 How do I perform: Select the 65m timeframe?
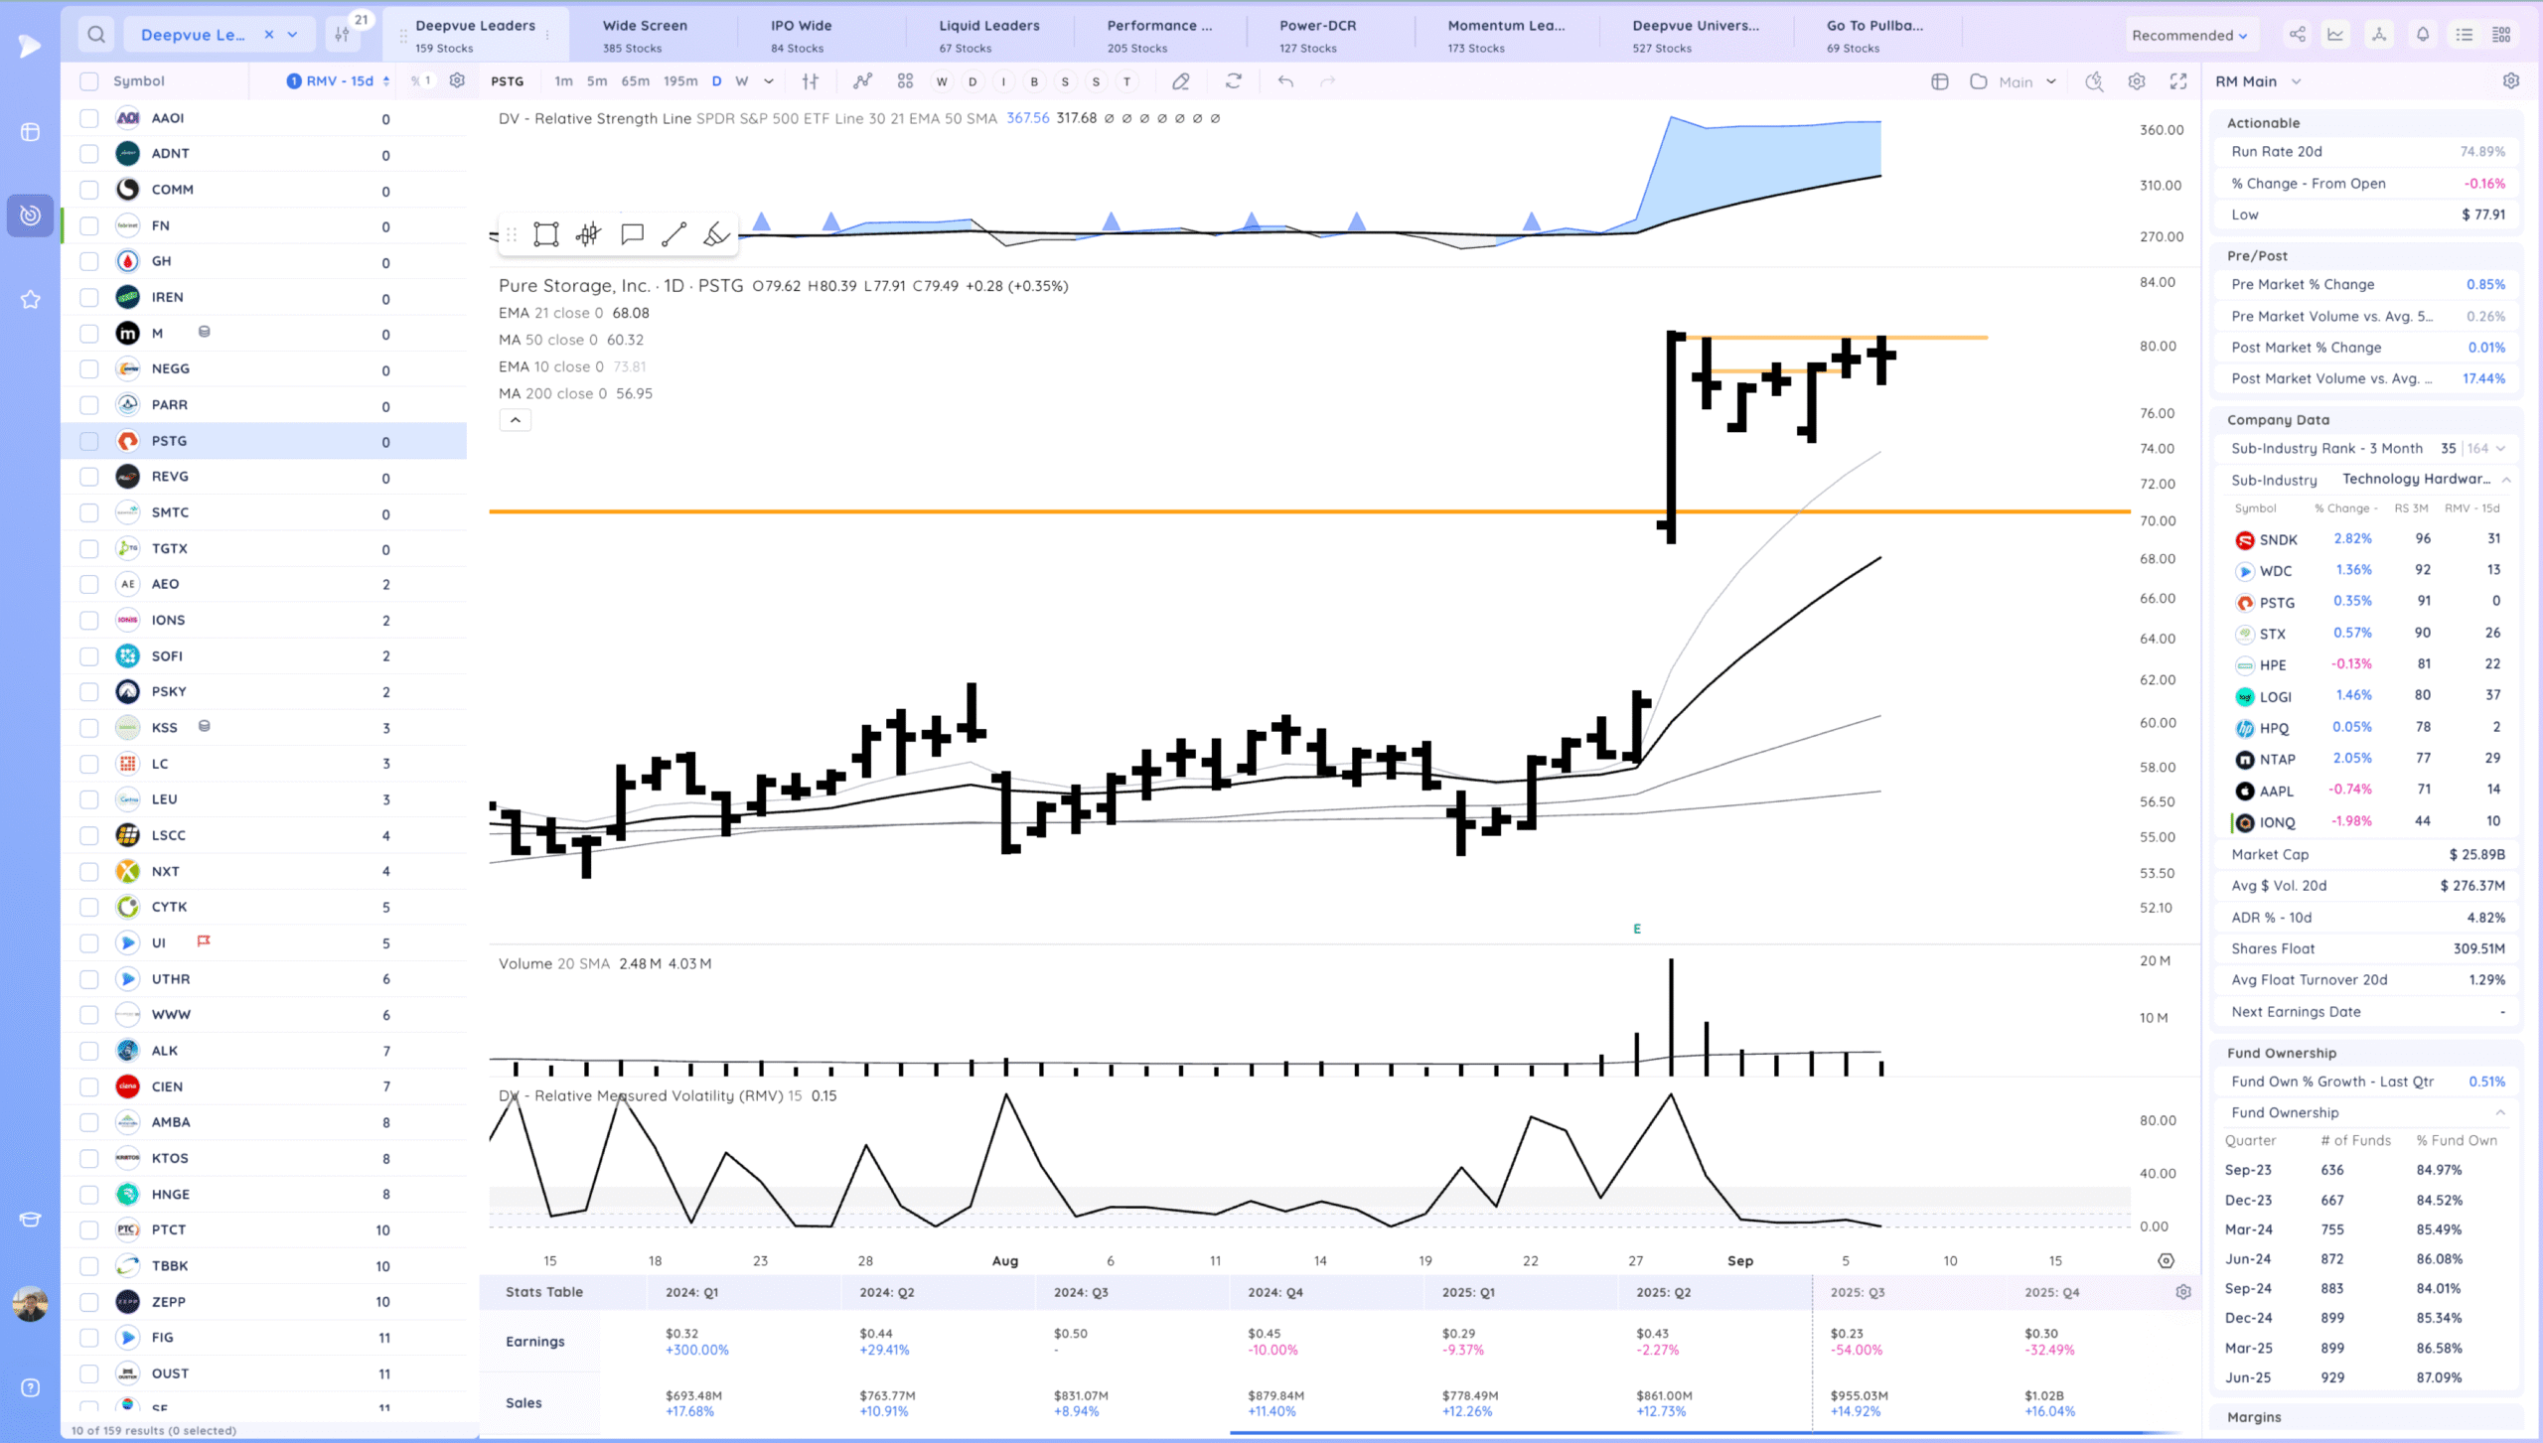click(x=635, y=81)
